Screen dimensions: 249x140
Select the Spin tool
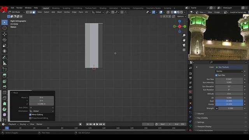pyautogui.click(x=4, y=109)
